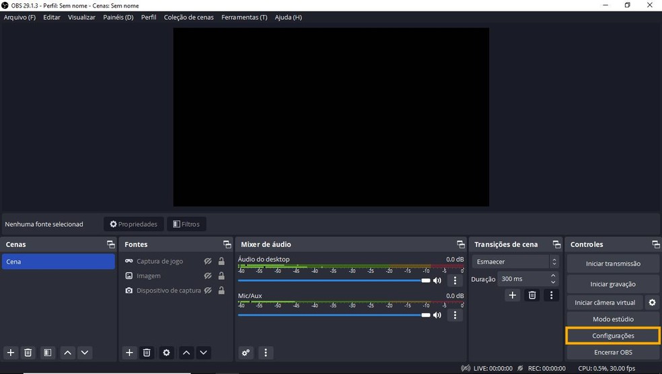
Task: Add a new source in Fontes panel
Action: click(x=129, y=352)
